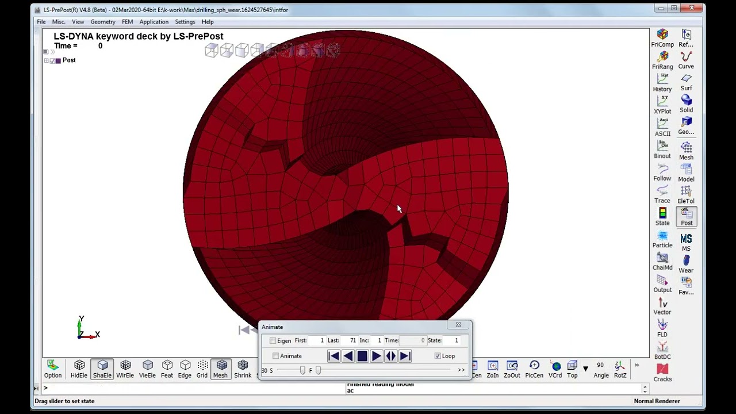The width and height of the screenshot is (736, 414).
Task: Click the tree panel double-chevron expander
Action: pos(53,52)
